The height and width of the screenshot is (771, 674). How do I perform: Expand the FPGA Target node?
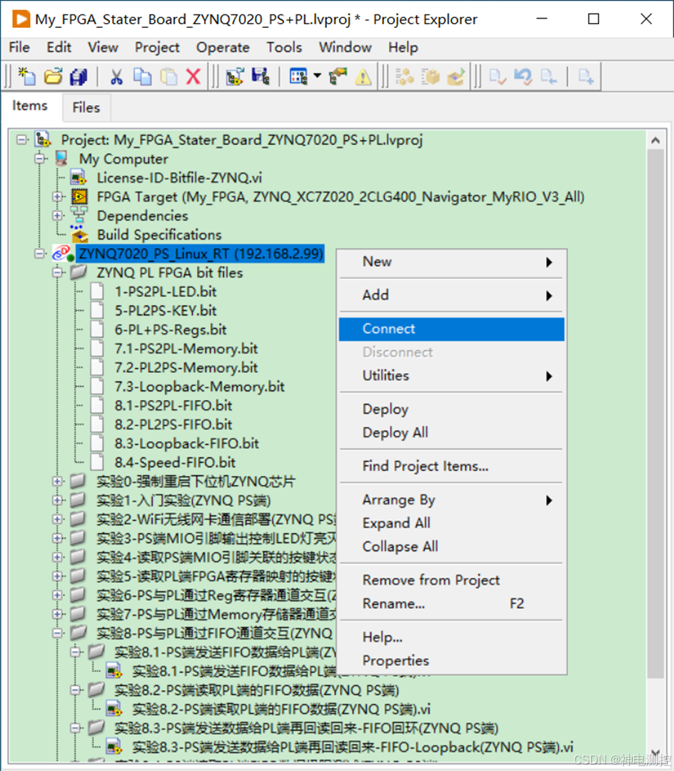tap(58, 197)
